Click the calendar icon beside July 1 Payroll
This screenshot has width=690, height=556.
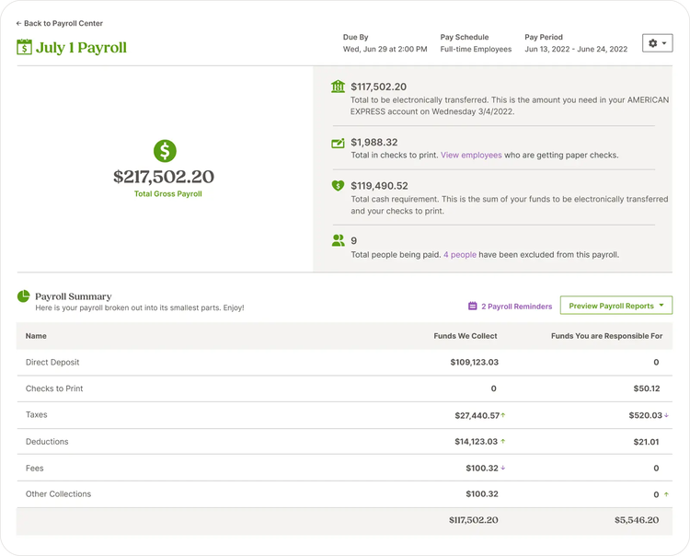coord(24,47)
